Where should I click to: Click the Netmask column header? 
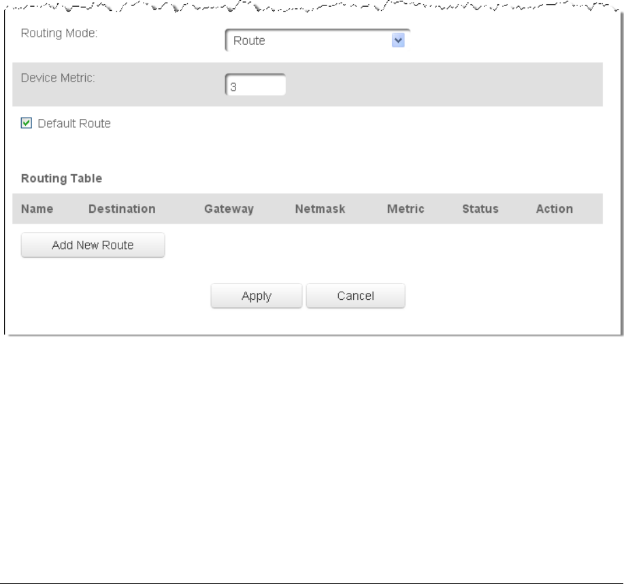320,209
